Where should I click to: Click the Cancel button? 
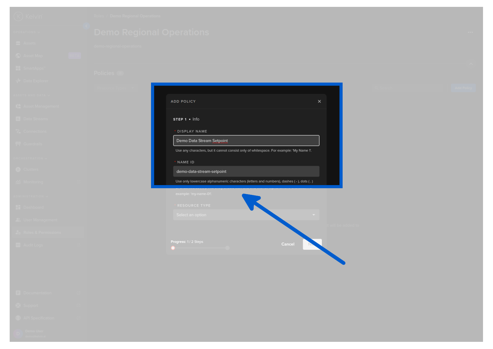pyautogui.click(x=288, y=244)
